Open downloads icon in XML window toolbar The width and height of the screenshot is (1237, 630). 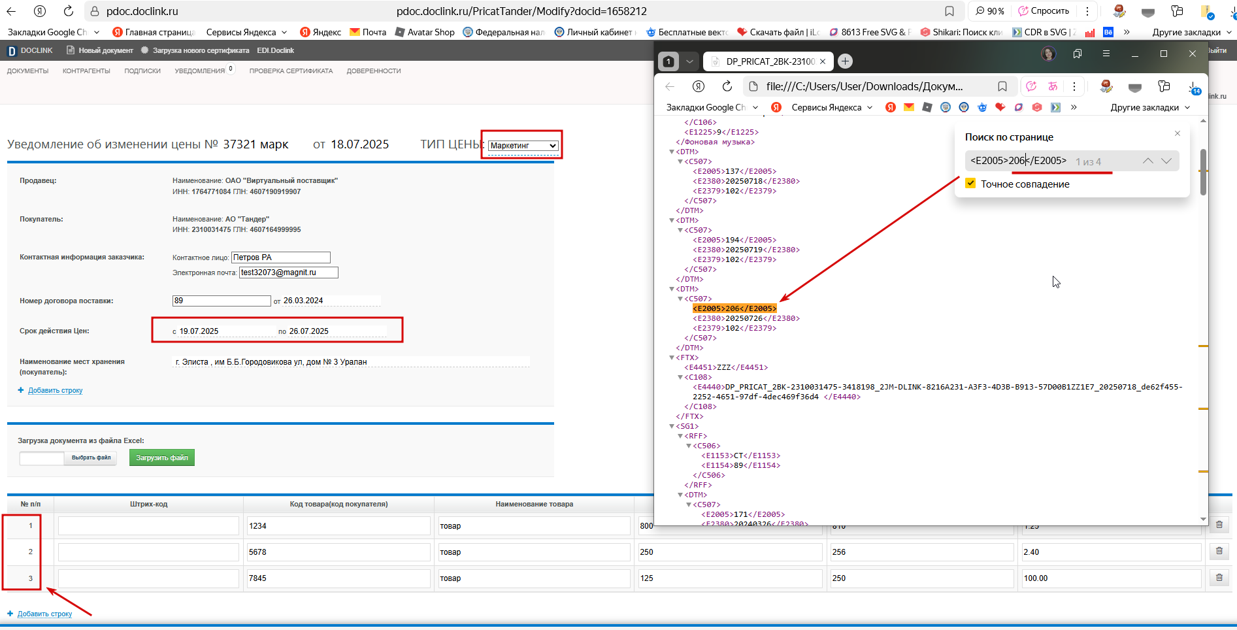(1193, 88)
